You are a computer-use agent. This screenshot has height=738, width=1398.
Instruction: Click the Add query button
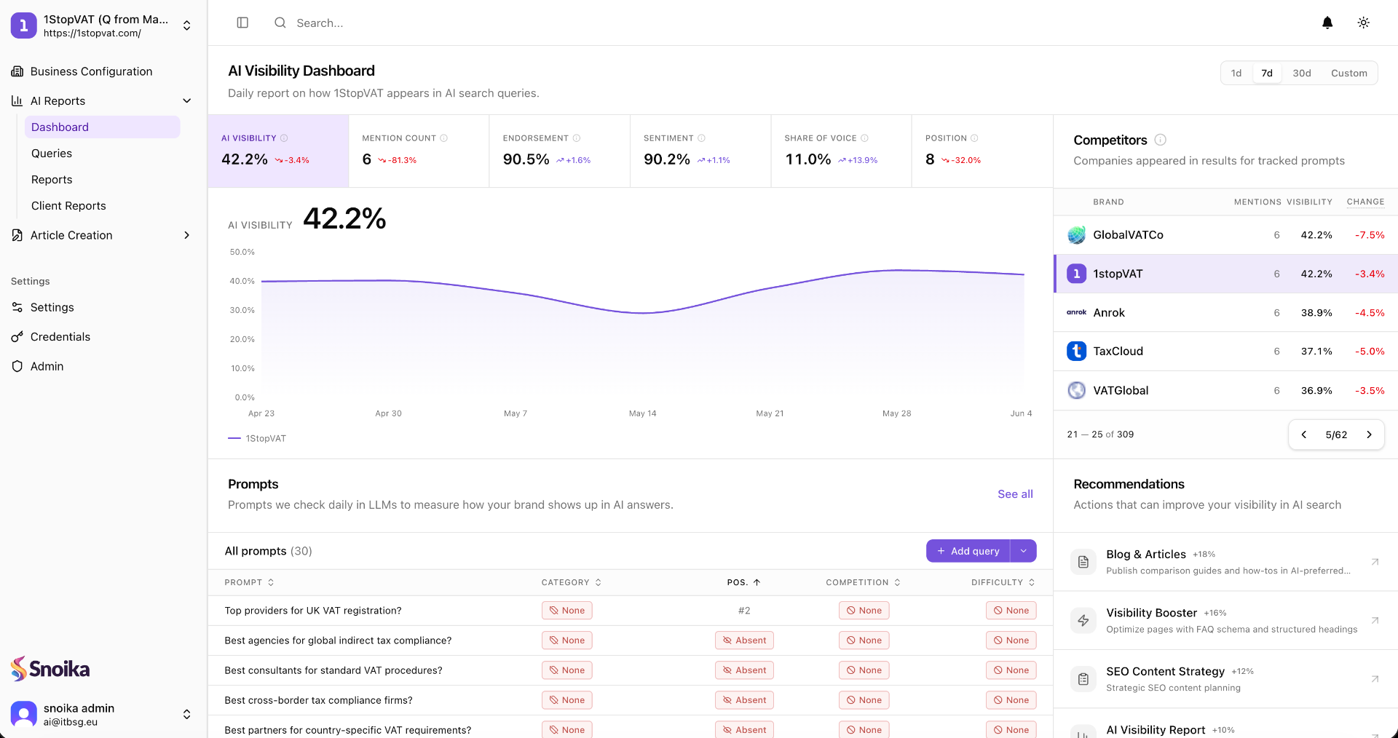click(968, 551)
